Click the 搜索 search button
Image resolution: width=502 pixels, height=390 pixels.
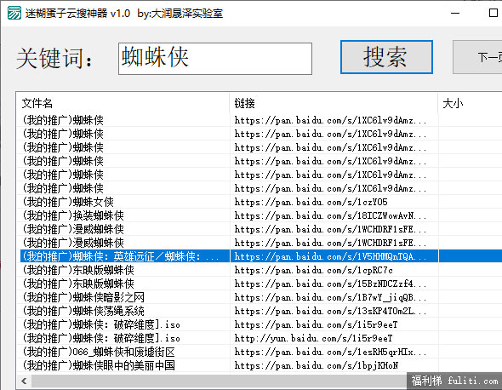pyautogui.click(x=386, y=57)
